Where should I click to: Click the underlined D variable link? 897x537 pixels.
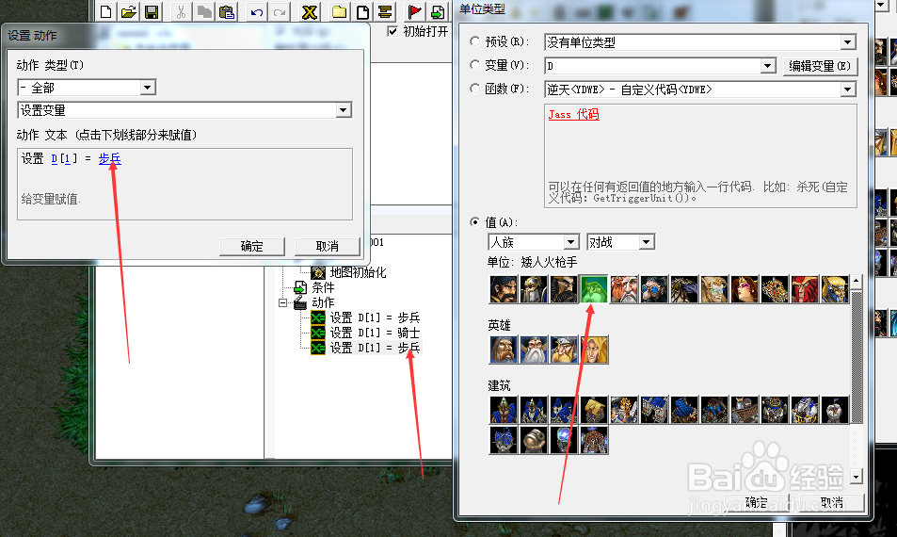tap(54, 158)
